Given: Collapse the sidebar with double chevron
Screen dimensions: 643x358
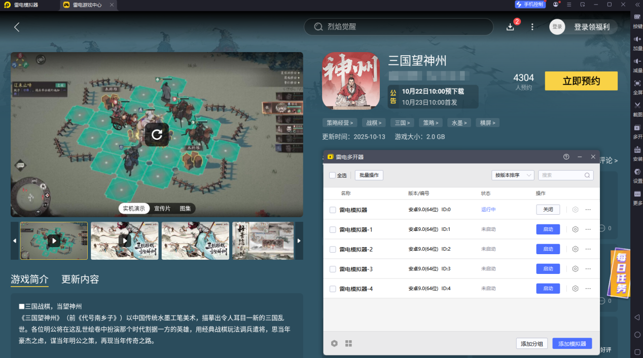Looking at the screenshot, I should tap(637, 5).
